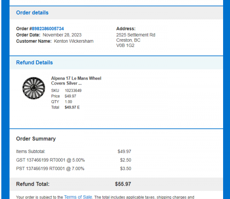Click the customer name Kenton Wickersham
This screenshot has height=199, width=230.
coord(74,41)
